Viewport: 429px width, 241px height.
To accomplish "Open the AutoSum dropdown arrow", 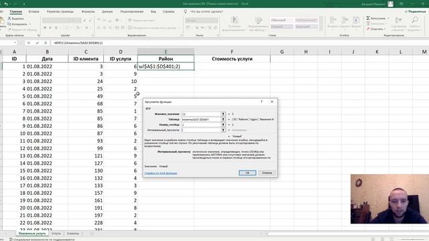I will coord(388,18).
